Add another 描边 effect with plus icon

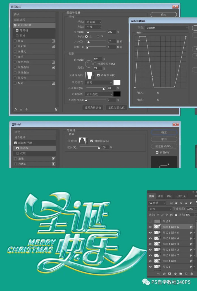tap(53, 41)
